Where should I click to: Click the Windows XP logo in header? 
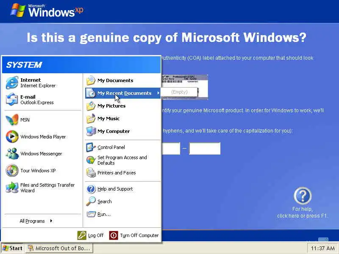[47, 10]
